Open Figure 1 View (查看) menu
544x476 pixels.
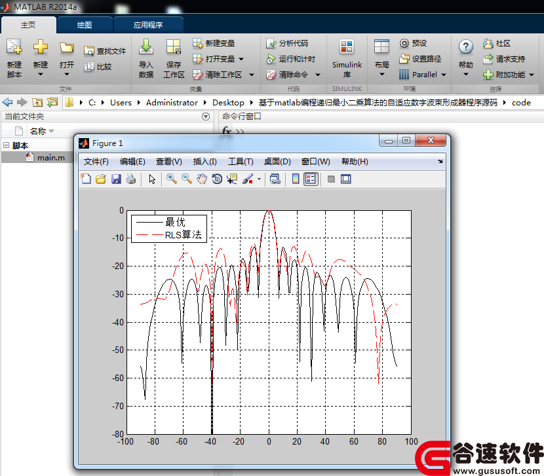coord(168,162)
